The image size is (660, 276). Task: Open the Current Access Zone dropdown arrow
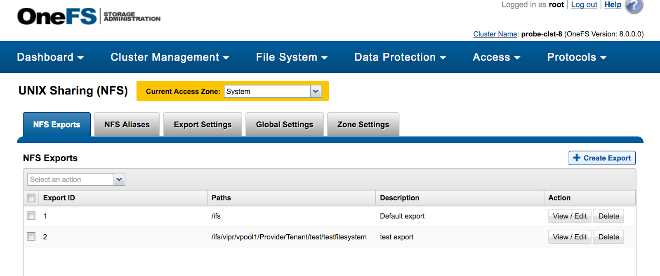click(316, 91)
